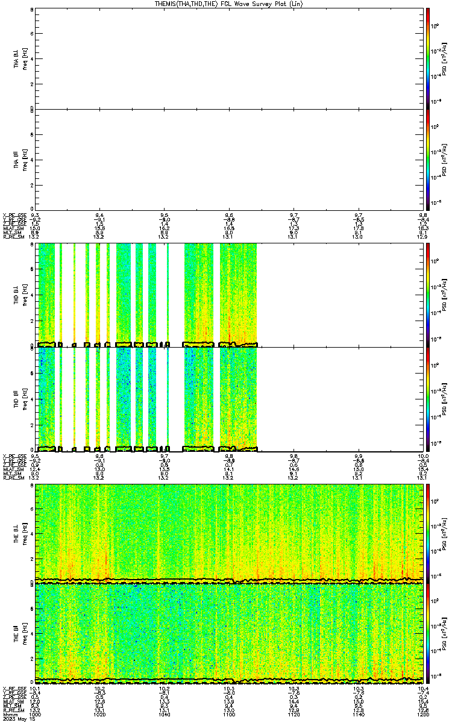Viewport: 452px width, 723px height.
Task: Click the PSD color bar beside THD B-perpendicular
Action: tap(428, 294)
